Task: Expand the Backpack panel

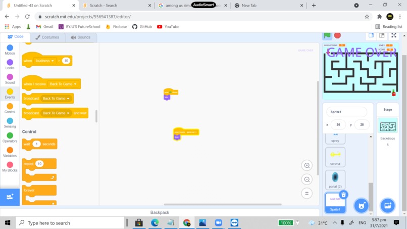Action: point(160,212)
